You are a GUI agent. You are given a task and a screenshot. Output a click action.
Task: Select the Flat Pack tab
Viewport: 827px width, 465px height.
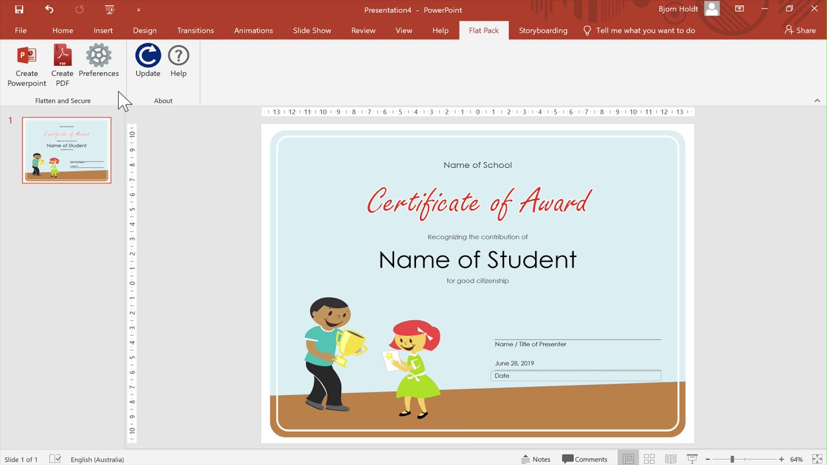484,30
